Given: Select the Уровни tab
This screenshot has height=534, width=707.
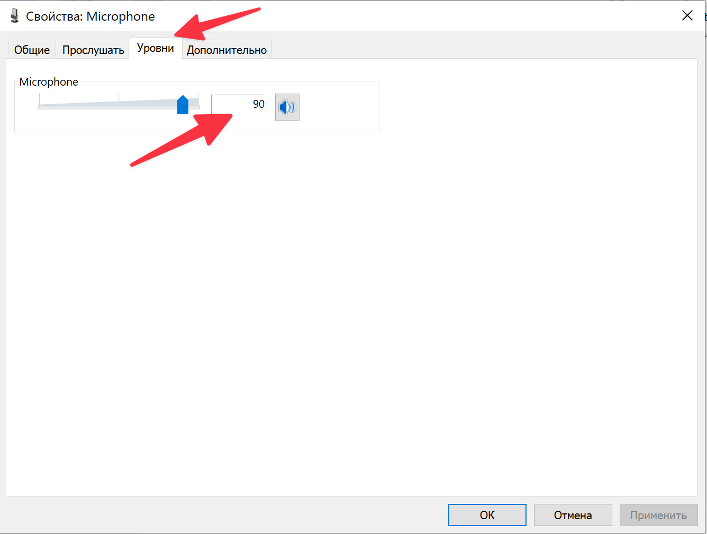Looking at the screenshot, I should [x=155, y=48].
